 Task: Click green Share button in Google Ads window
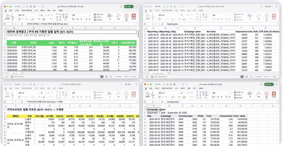tap(269, 84)
